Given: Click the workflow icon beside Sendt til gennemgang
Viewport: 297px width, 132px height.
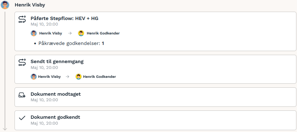Looking at the screenshot, I should pos(22,62).
